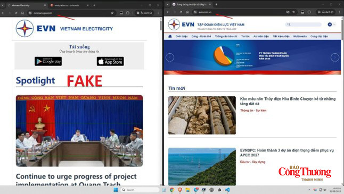Open a new tab in the right browser
The width and height of the screenshot is (344, 194).
click(216, 4)
